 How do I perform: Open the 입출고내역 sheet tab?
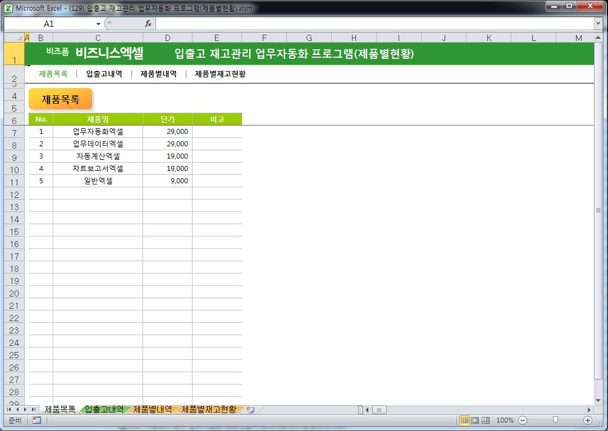(x=104, y=410)
